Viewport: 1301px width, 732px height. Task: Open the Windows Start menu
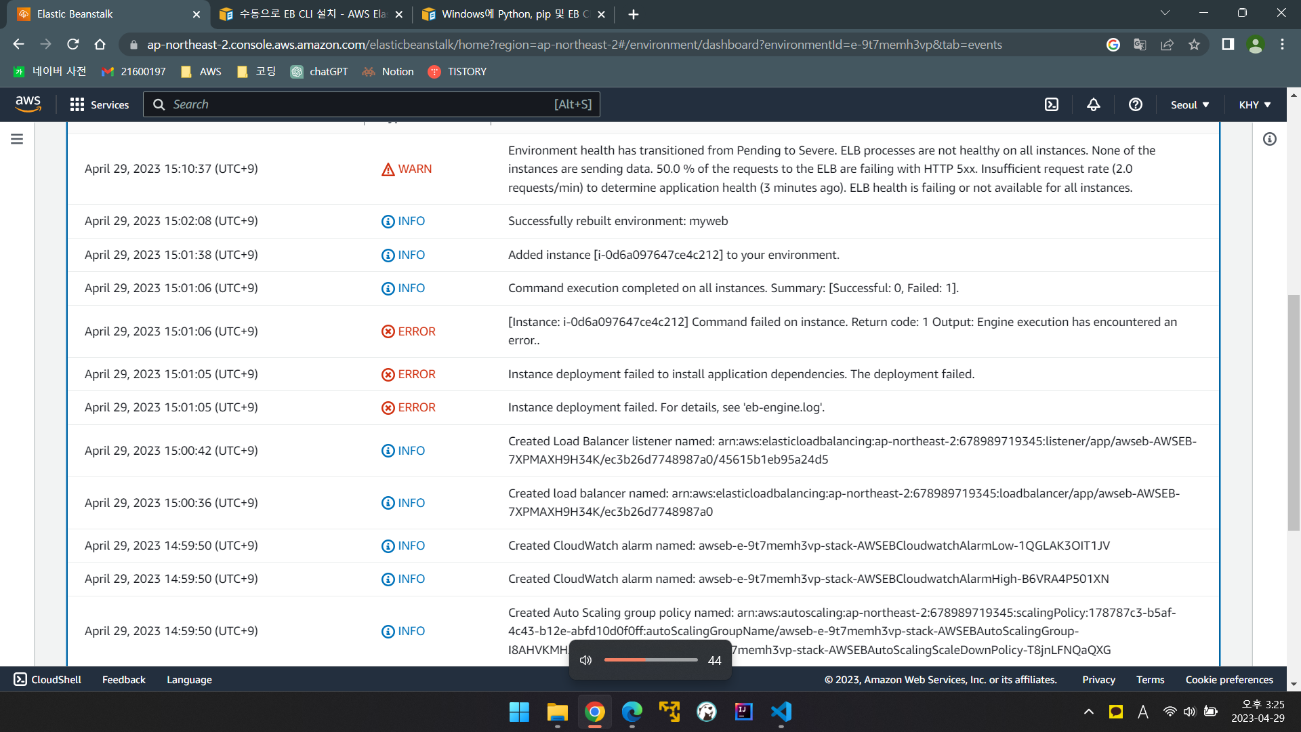pyautogui.click(x=519, y=712)
